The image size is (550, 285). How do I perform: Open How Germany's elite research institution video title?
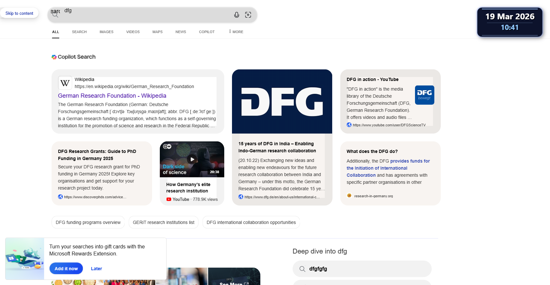(x=188, y=188)
